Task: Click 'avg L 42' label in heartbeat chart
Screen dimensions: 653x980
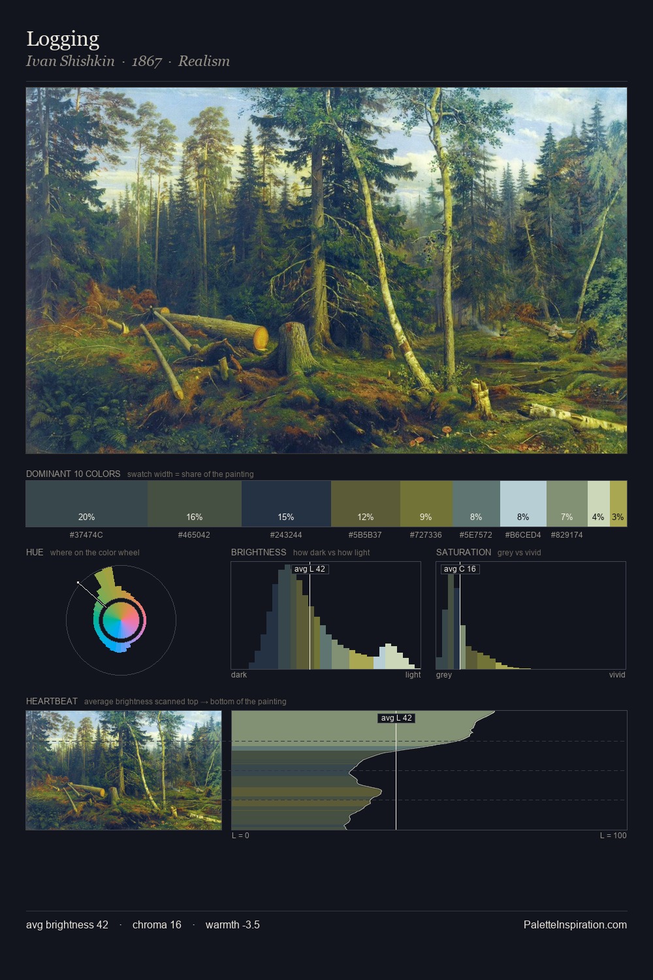Action: pos(396,718)
